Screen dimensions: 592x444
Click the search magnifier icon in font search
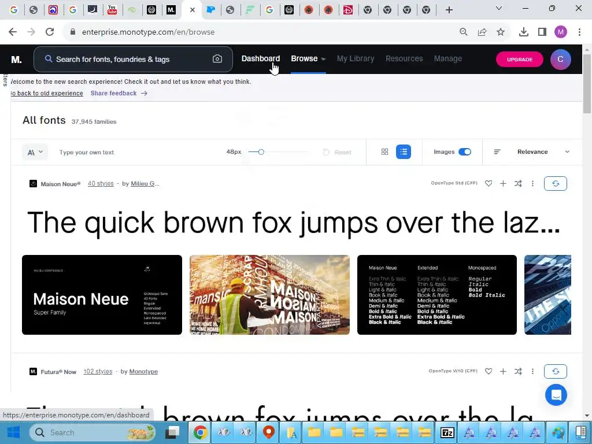pos(49,59)
